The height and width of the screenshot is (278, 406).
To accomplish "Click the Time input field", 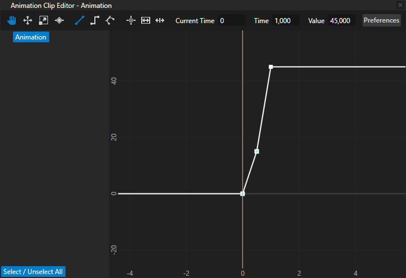I will (285, 21).
